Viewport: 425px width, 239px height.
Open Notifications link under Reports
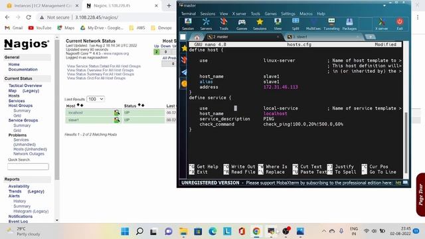click(21, 216)
